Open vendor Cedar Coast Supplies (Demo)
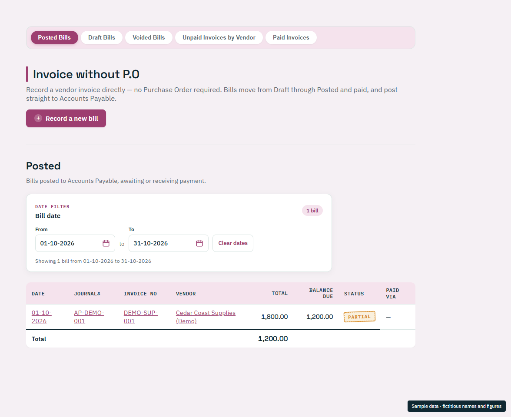Screen dimensions: 511x417 point(206,317)
